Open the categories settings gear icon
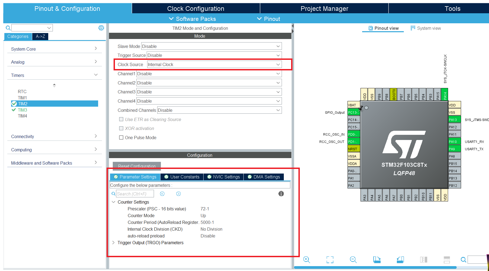The width and height of the screenshot is (489, 271). (x=101, y=28)
